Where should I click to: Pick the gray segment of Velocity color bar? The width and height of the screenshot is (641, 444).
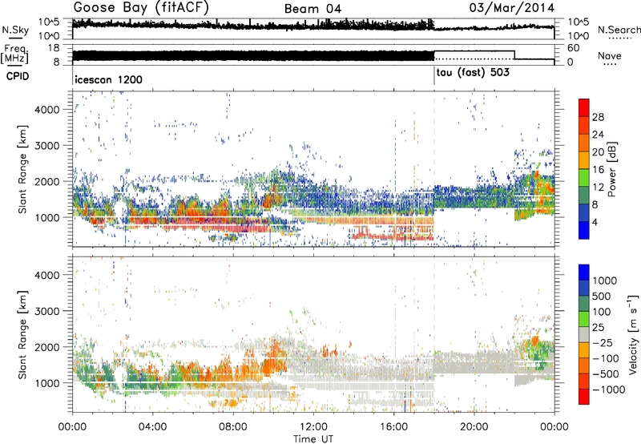pos(584,334)
